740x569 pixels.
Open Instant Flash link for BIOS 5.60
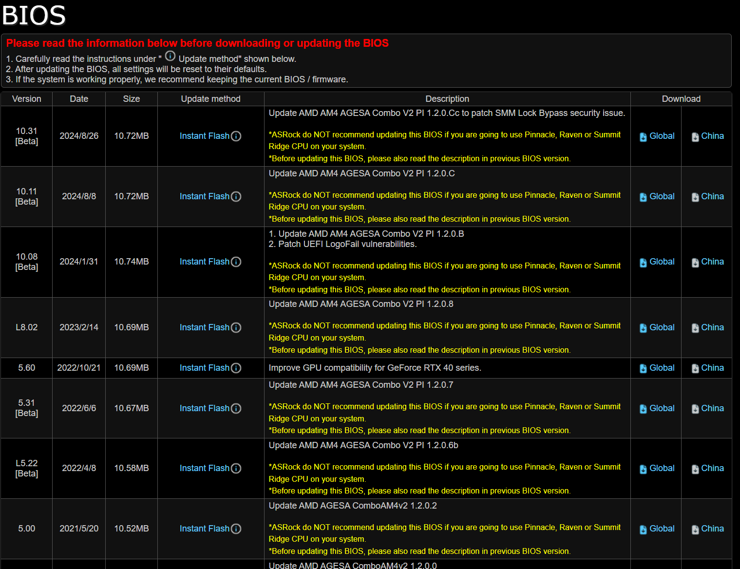tap(204, 368)
